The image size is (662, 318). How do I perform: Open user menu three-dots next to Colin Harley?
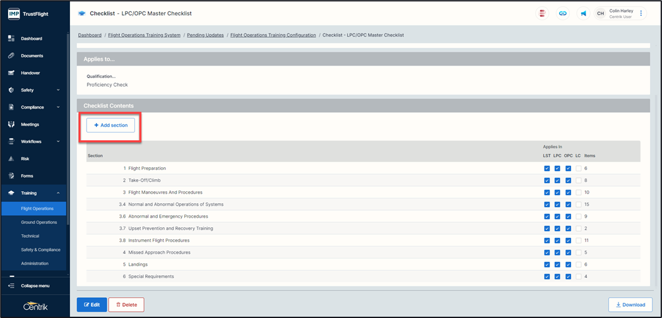pos(641,13)
